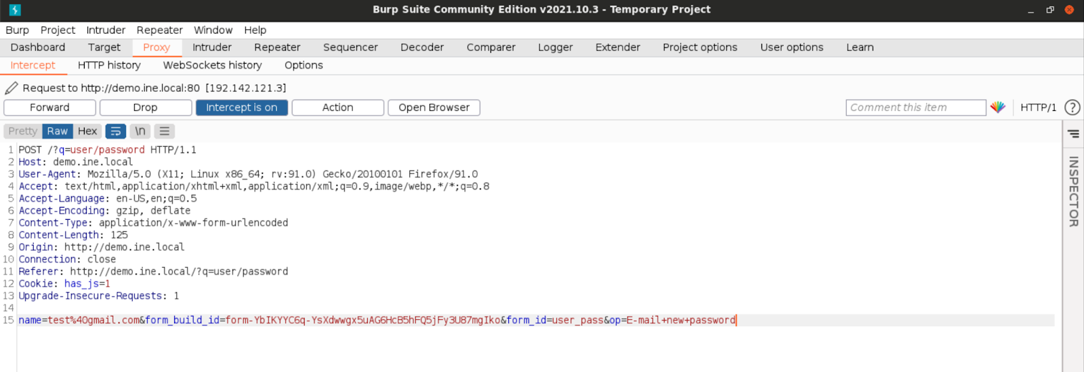Open the Repeater menu in menu bar
Screen dimensions: 1084x372
160,30
